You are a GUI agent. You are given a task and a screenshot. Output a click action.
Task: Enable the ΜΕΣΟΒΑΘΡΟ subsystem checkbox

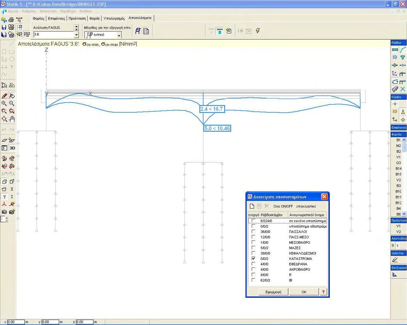coord(253,242)
